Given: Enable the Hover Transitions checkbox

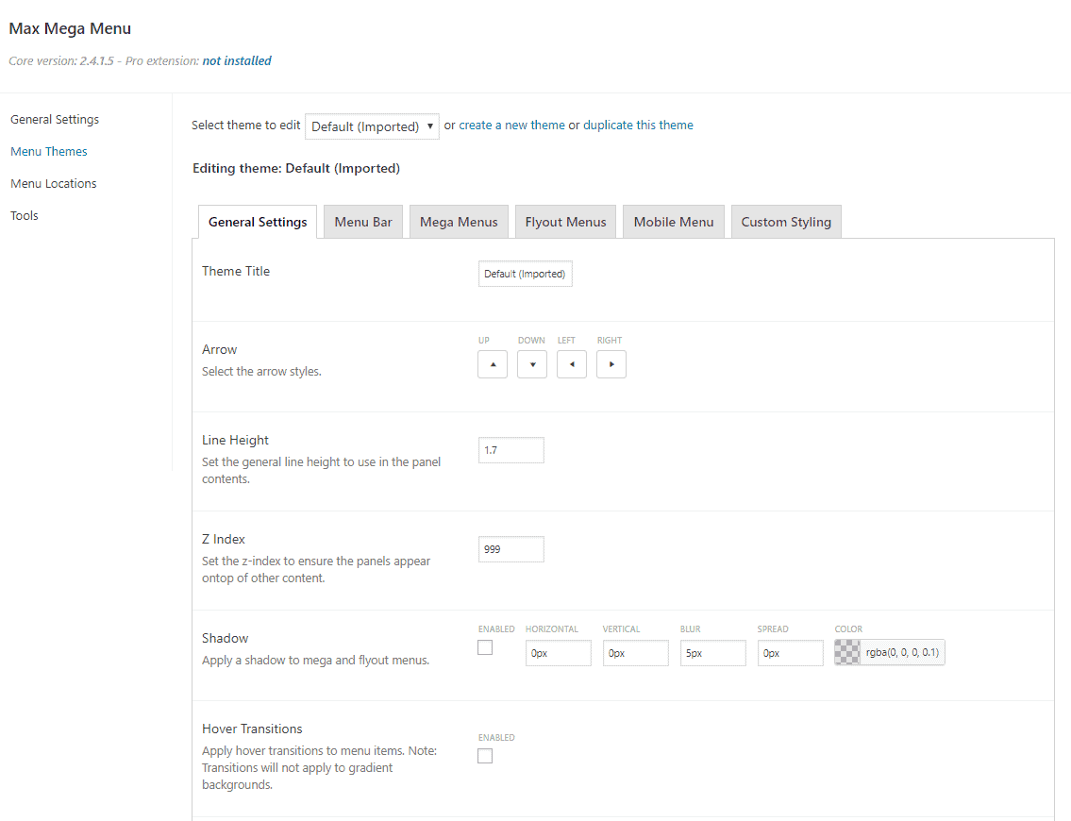Looking at the screenshot, I should (x=485, y=756).
